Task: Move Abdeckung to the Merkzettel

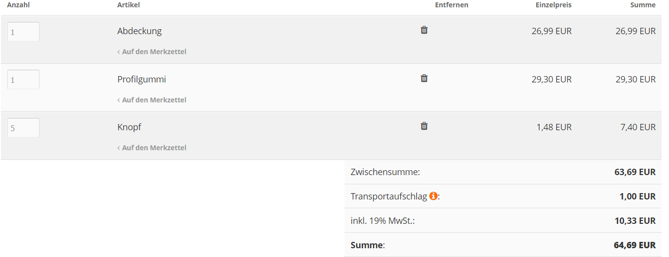Action: point(154,52)
